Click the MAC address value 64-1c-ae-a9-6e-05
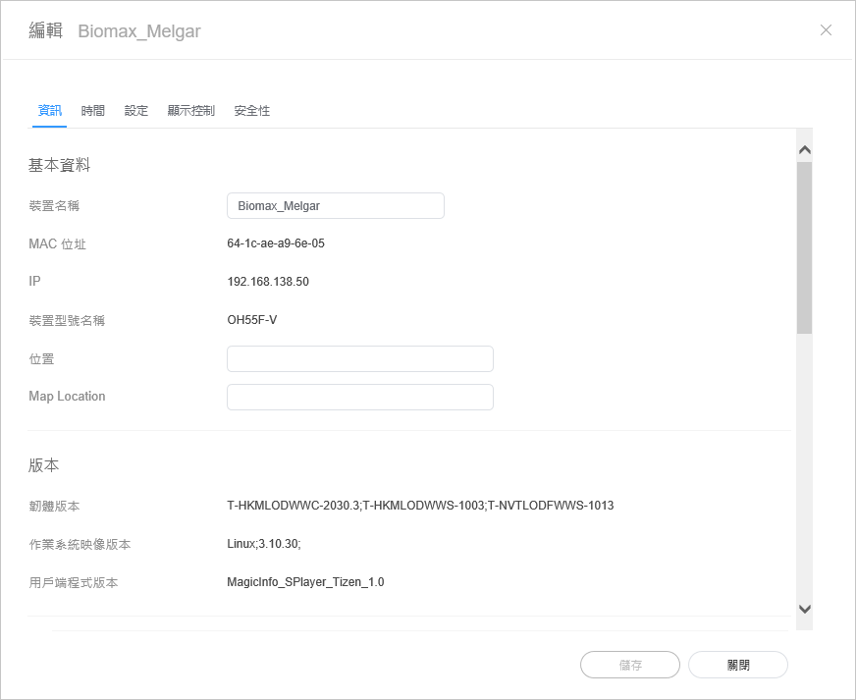This screenshot has width=856, height=700. 276,243
